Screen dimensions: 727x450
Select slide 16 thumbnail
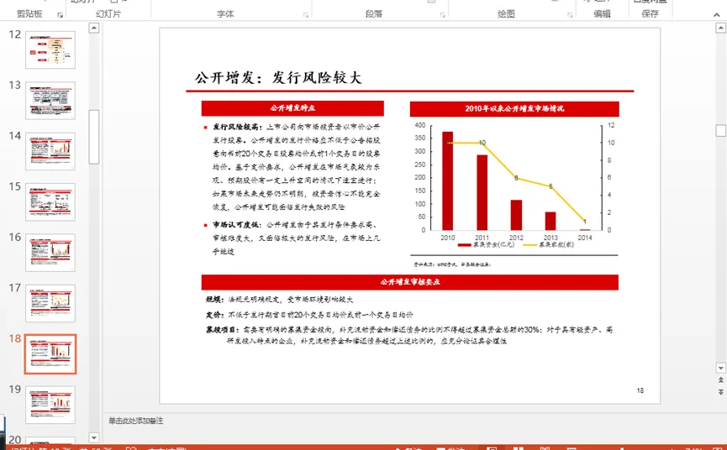[x=50, y=253]
